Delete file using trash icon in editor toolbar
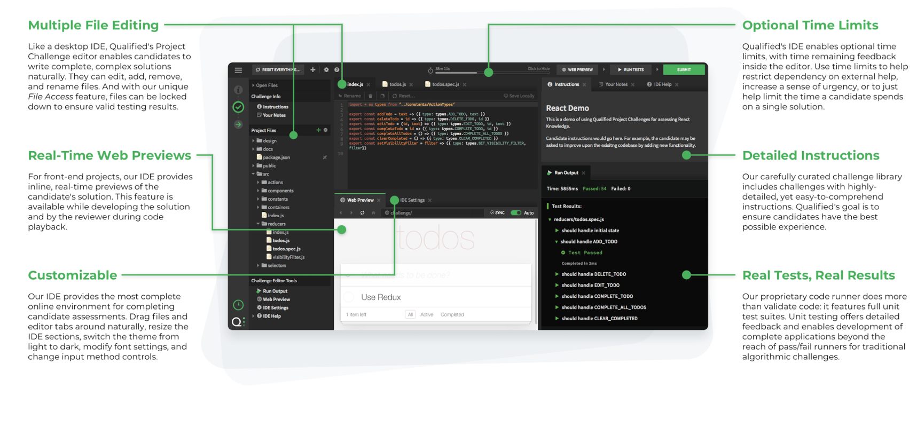 pyautogui.click(x=370, y=96)
